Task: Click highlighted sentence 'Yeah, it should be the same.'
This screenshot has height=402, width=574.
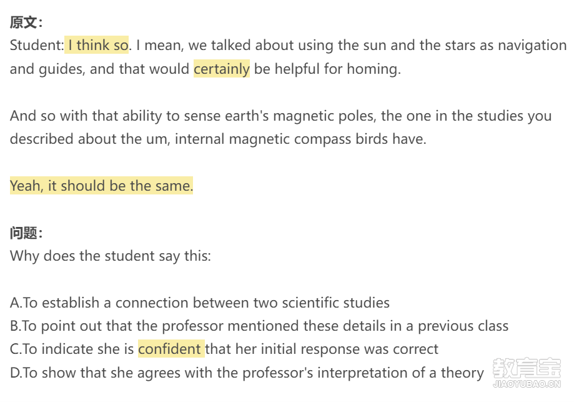Action: (x=101, y=186)
